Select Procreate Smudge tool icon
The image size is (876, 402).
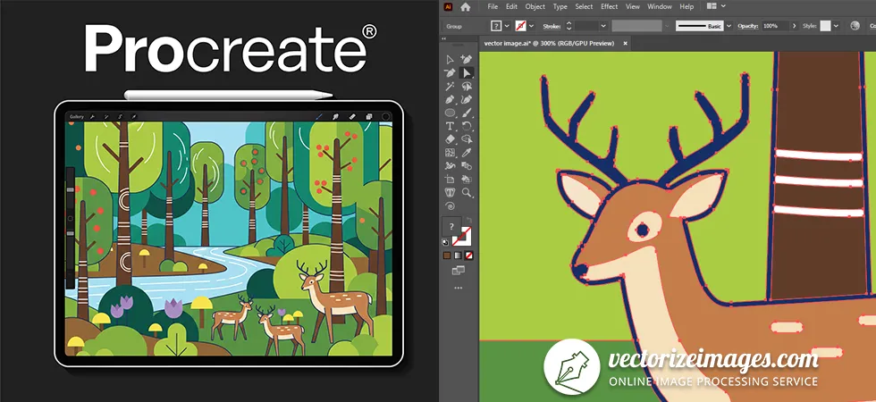[336, 117]
